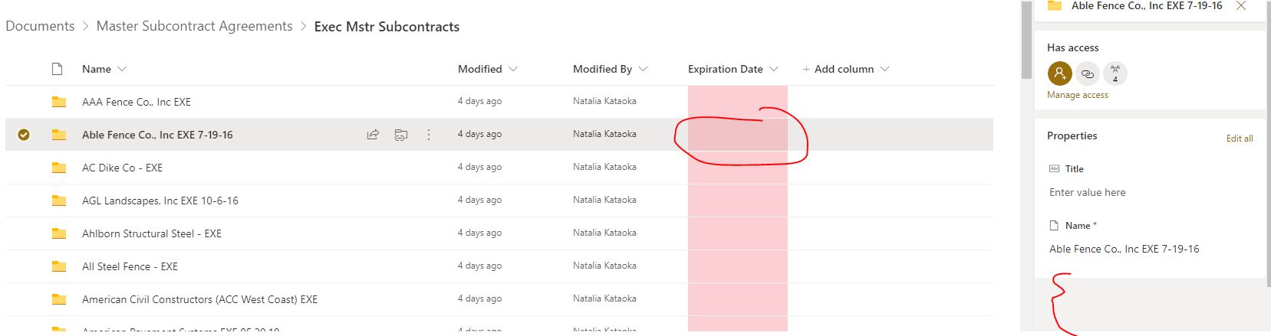Click the copy link icon on Able Fence row
Viewport: 1271px width, 336px height.
tap(400, 135)
